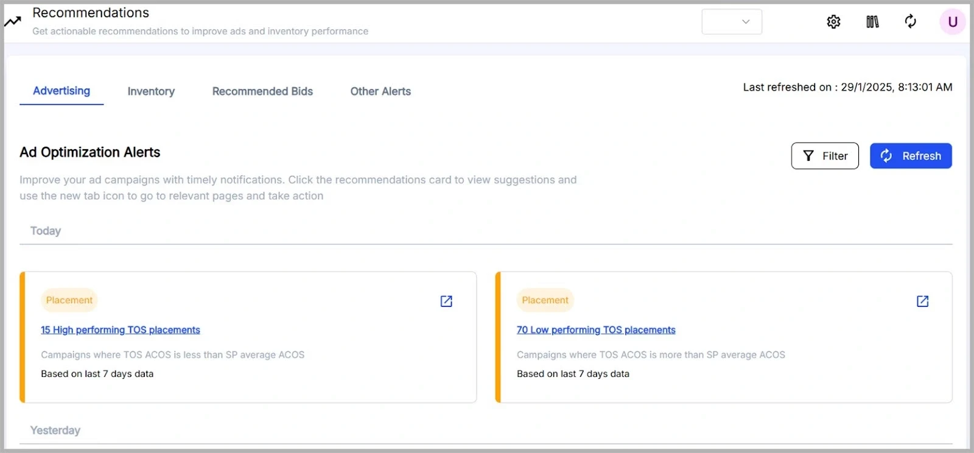The height and width of the screenshot is (453, 974).
Task: Click the trending-up Recommendations icon
Action: point(13,21)
